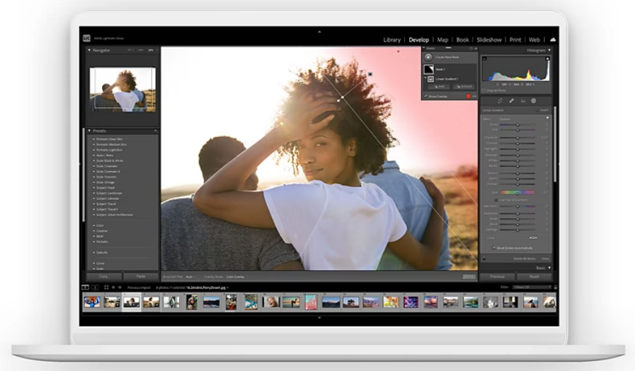Collapse the Presets panel

(x=90, y=131)
